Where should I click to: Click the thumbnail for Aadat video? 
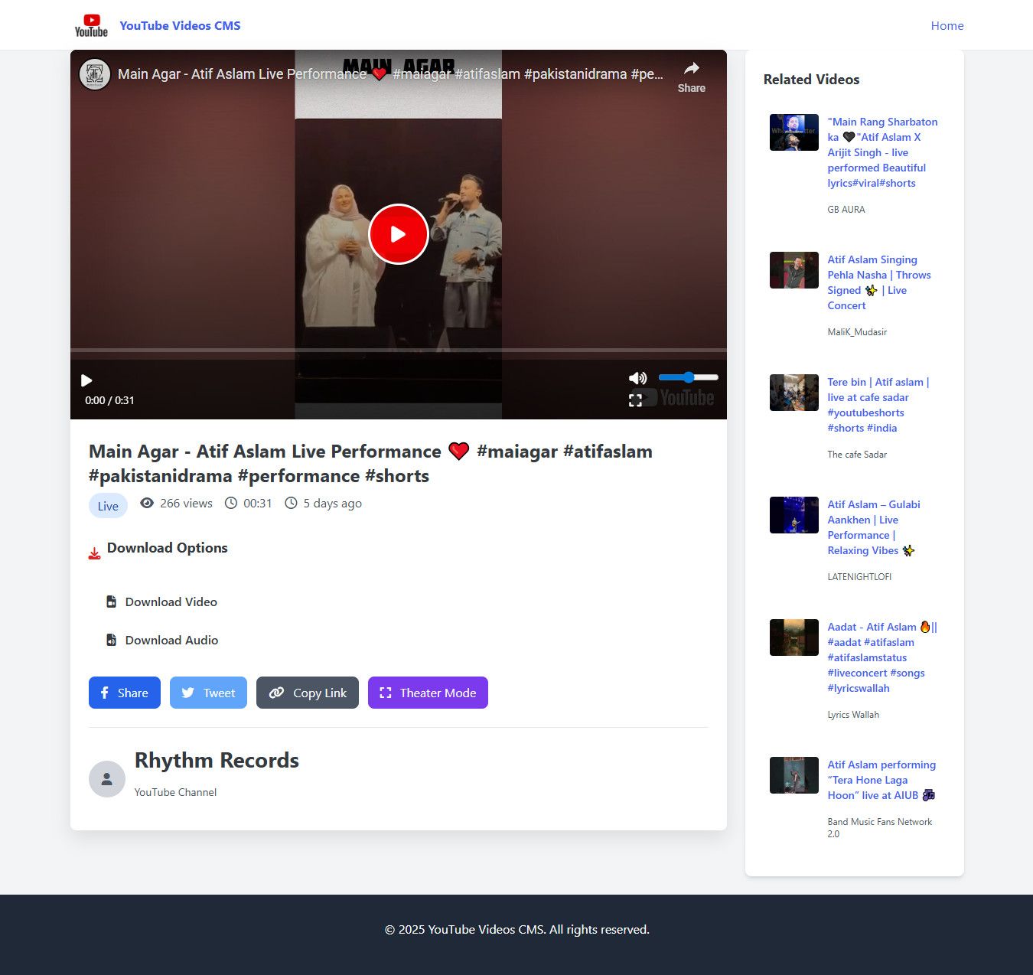point(794,637)
